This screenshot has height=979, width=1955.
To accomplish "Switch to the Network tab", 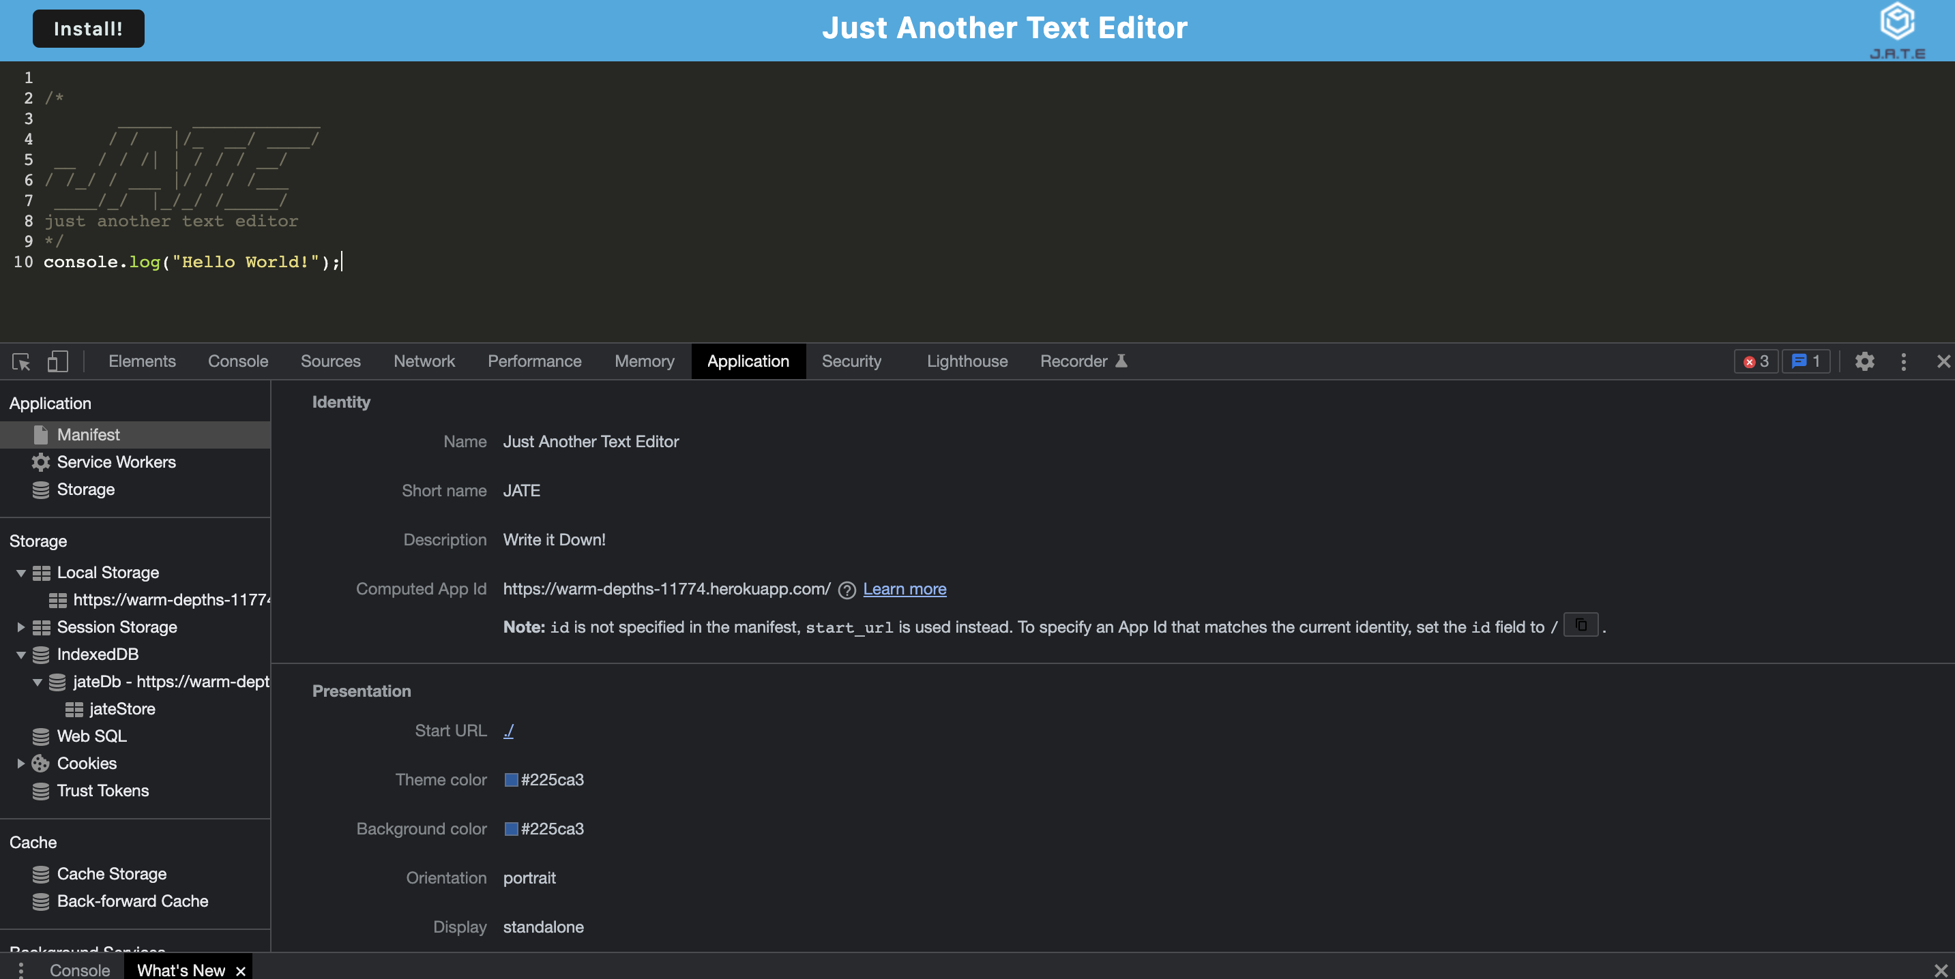I will click(424, 362).
